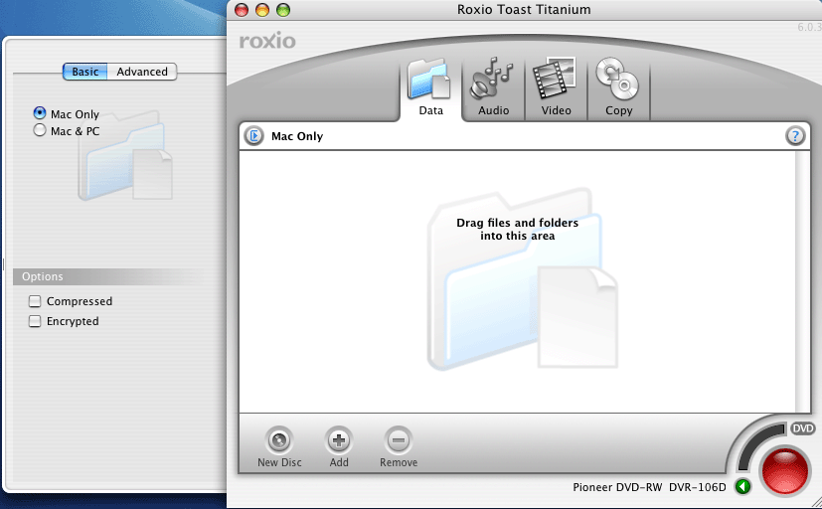The height and width of the screenshot is (509, 822).
Task: Open the Audio tab
Action: [x=493, y=87]
